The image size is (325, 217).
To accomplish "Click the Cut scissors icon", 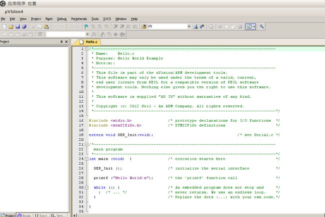I will (x=33, y=26).
